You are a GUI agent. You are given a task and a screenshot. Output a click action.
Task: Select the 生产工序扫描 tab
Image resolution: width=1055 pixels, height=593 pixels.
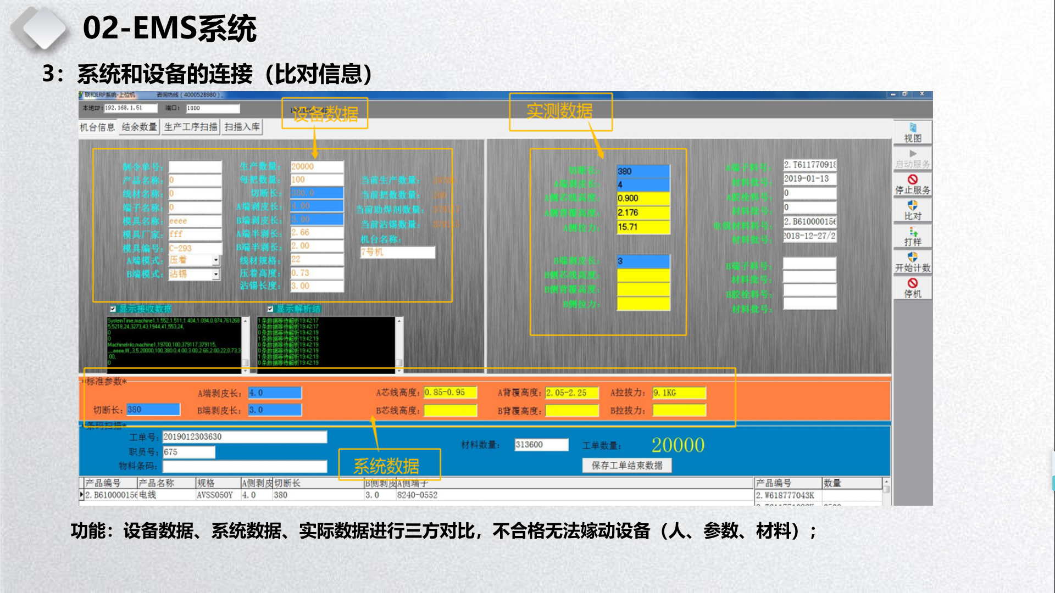point(191,127)
